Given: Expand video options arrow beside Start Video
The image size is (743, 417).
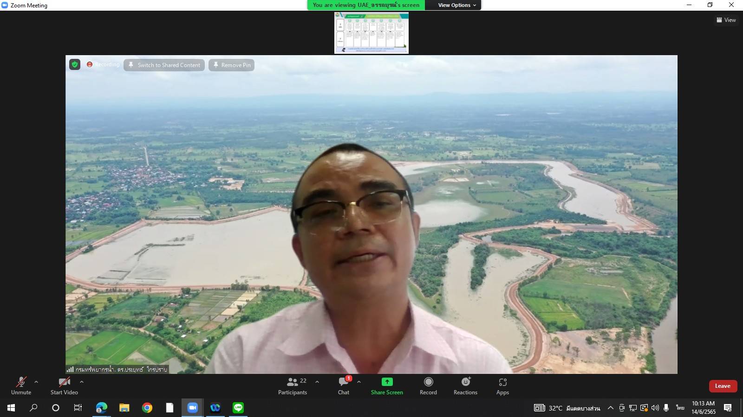Looking at the screenshot, I should (x=82, y=382).
